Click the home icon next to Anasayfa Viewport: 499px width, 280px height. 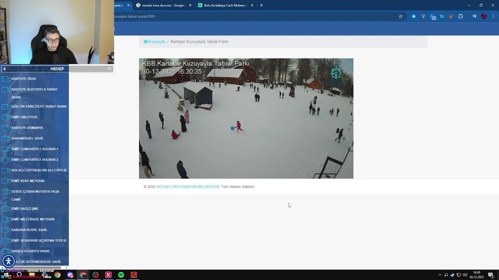click(x=145, y=42)
